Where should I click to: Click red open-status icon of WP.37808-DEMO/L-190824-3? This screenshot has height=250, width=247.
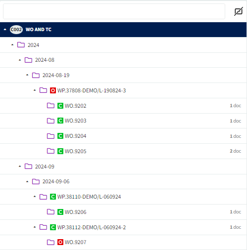point(53,90)
